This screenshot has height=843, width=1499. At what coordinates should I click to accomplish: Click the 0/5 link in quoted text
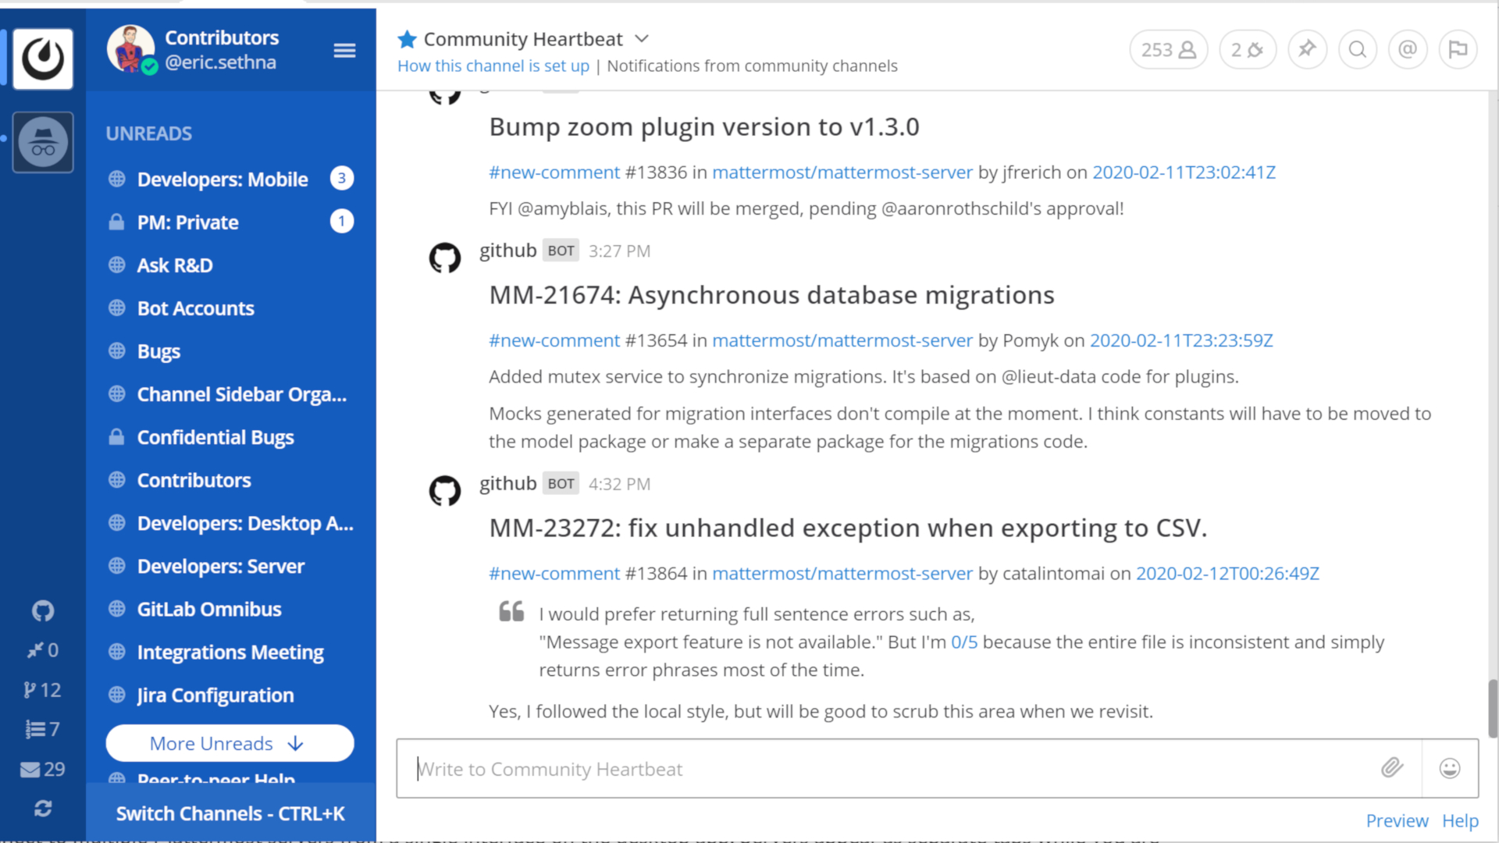coord(963,642)
